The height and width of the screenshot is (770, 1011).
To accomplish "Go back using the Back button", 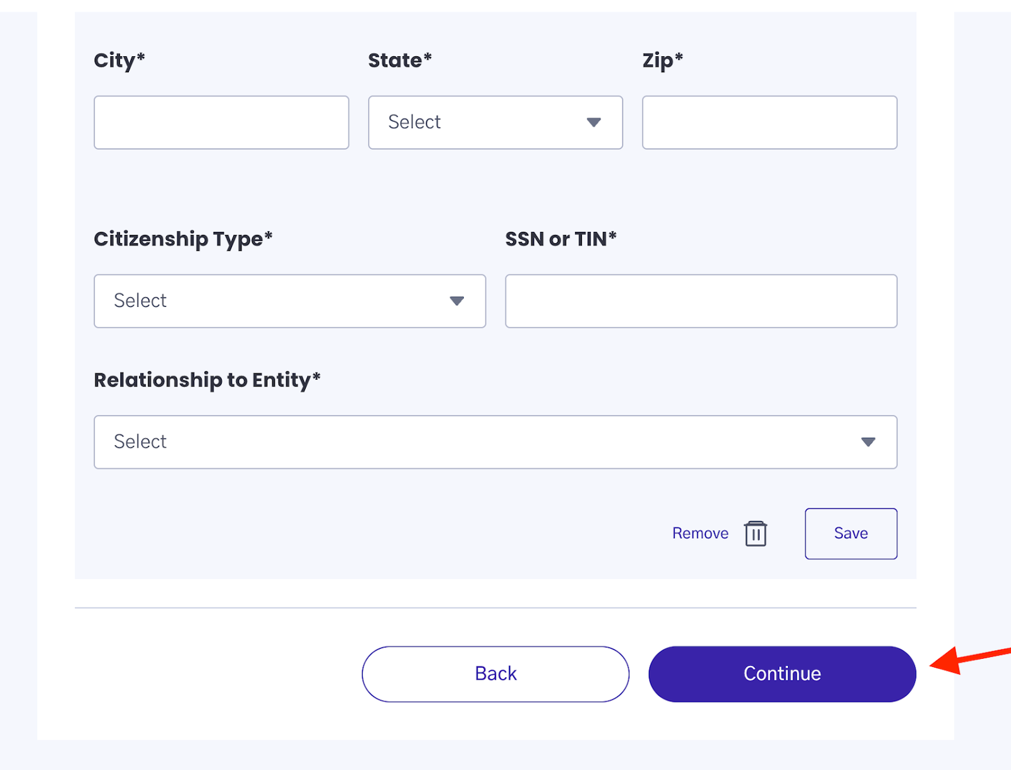I will (x=495, y=674).
